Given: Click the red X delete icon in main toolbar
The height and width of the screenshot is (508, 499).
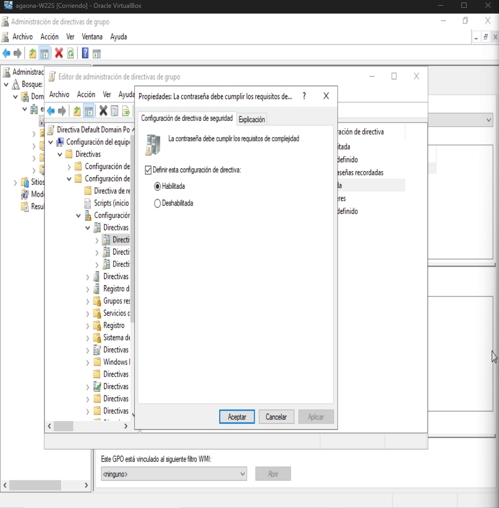Looking at the screenshot, I should point(59,53).
